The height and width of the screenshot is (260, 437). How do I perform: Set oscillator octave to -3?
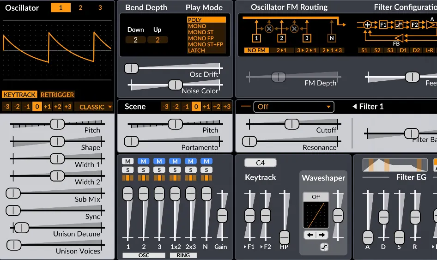6,107
